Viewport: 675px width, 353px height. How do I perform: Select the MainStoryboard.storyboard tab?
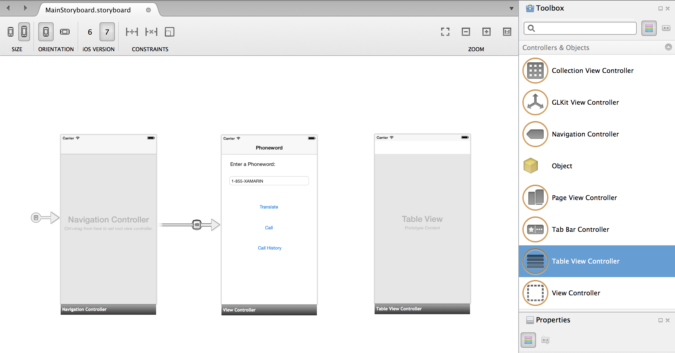click(x=88, y=10)
